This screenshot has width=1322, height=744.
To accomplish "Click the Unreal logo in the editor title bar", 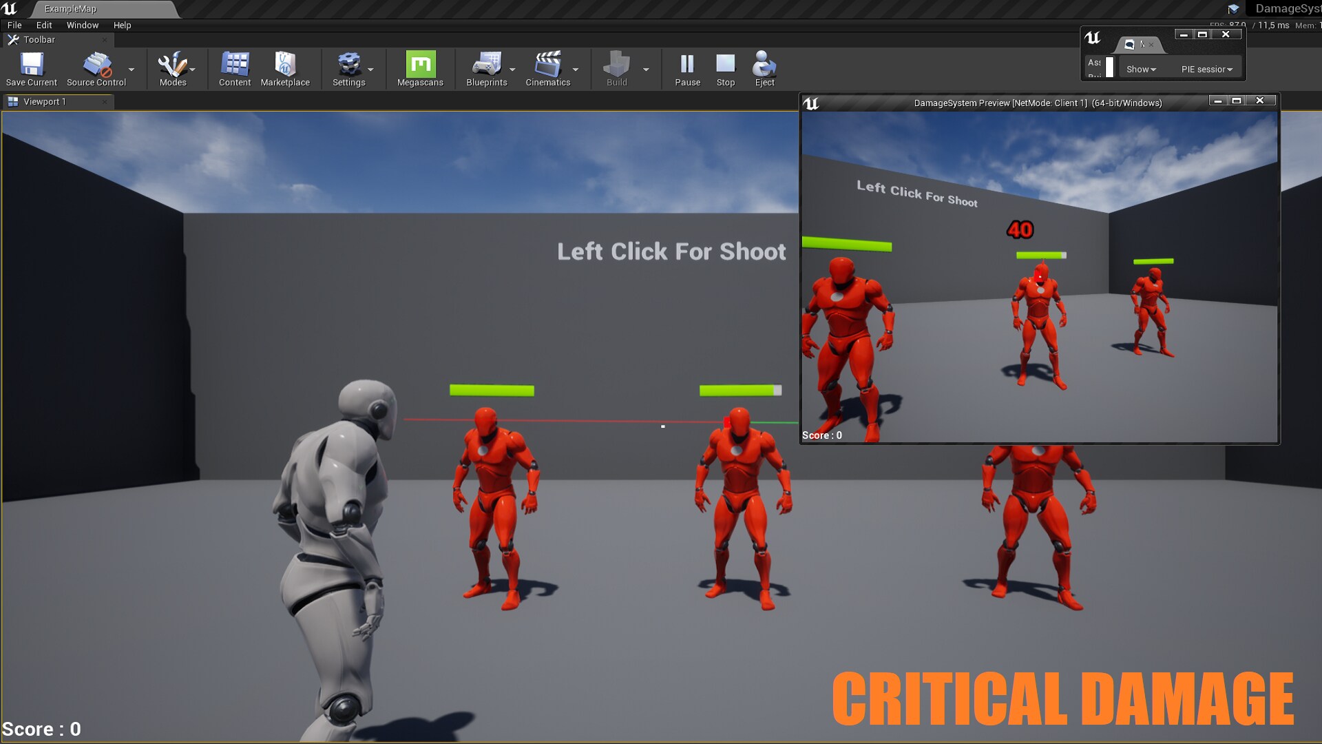I will 9,8.
